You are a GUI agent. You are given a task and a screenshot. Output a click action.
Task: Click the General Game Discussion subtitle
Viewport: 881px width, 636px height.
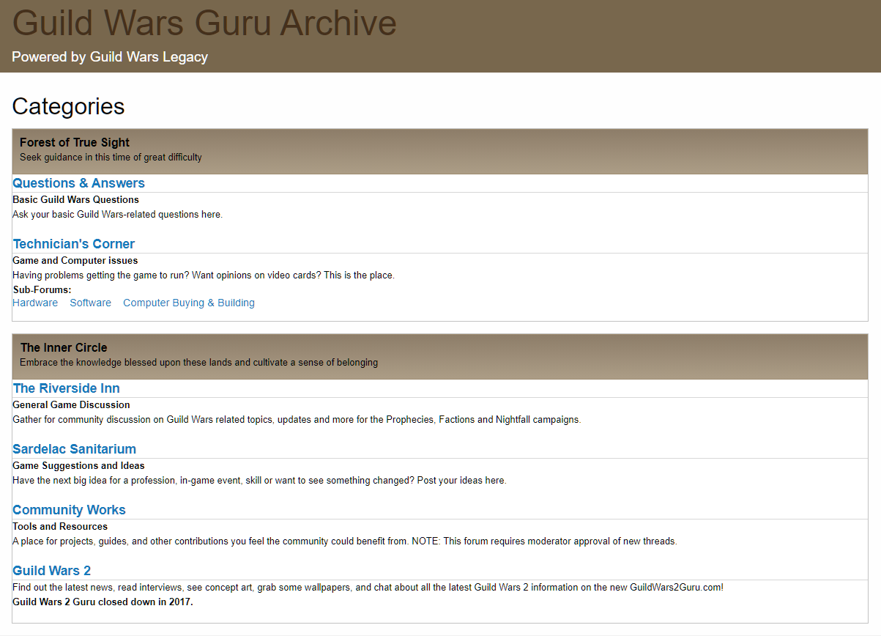pyautogui.click(x=71, y=404)
